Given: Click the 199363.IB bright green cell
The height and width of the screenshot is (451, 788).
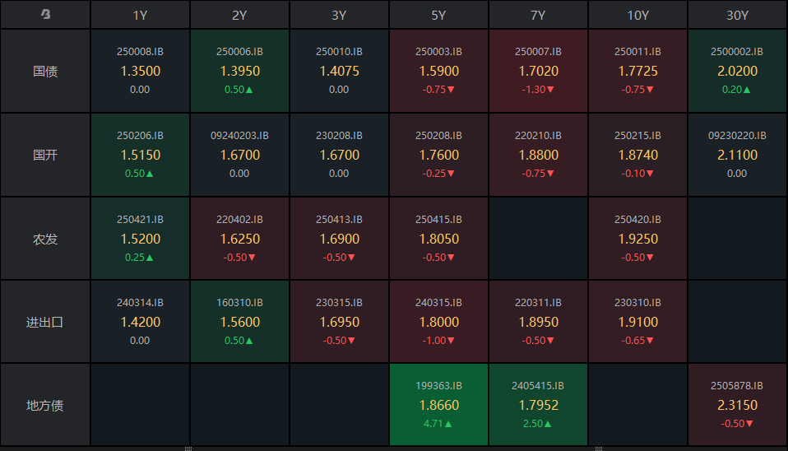Looking at the screenshot, I should (x=438, y=405).
